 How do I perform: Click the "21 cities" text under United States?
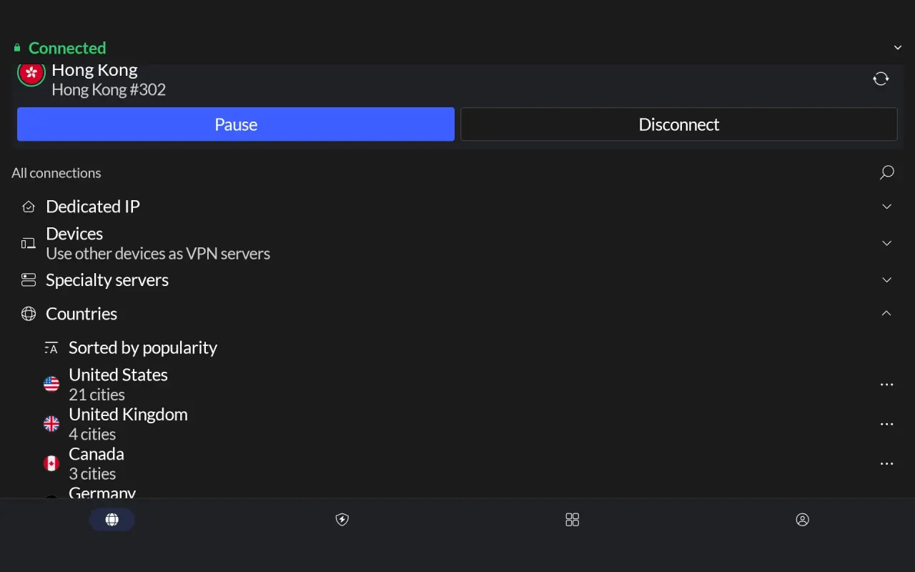click(x=97, y=395)
